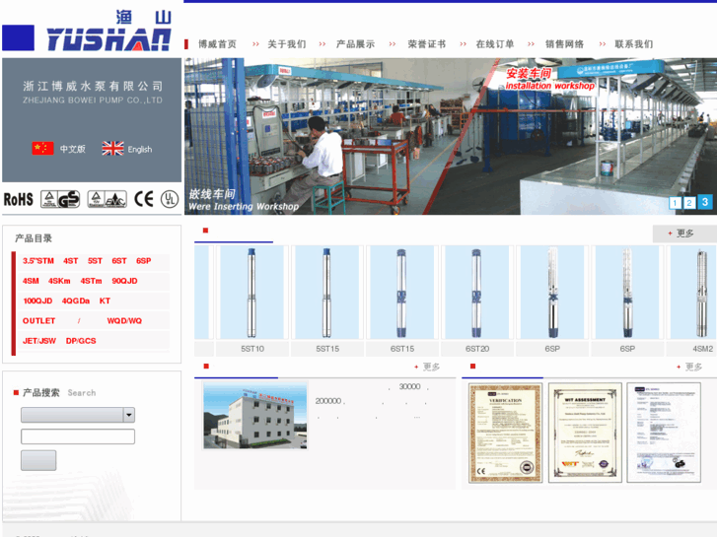Open the 4SM2 pump thumbnail

pyautogui.click(x=693, y=293)
